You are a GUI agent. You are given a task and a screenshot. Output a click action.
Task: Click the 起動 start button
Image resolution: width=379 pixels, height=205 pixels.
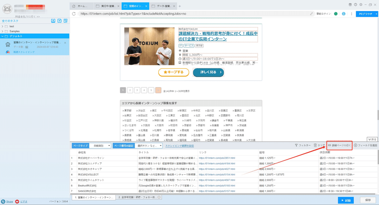(x=346, y=200)
